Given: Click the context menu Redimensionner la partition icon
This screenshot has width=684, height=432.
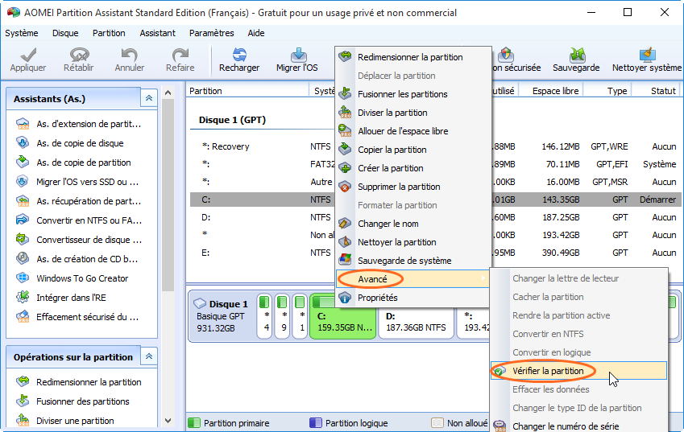Looking at the screenshot, I should coord(345,56).
